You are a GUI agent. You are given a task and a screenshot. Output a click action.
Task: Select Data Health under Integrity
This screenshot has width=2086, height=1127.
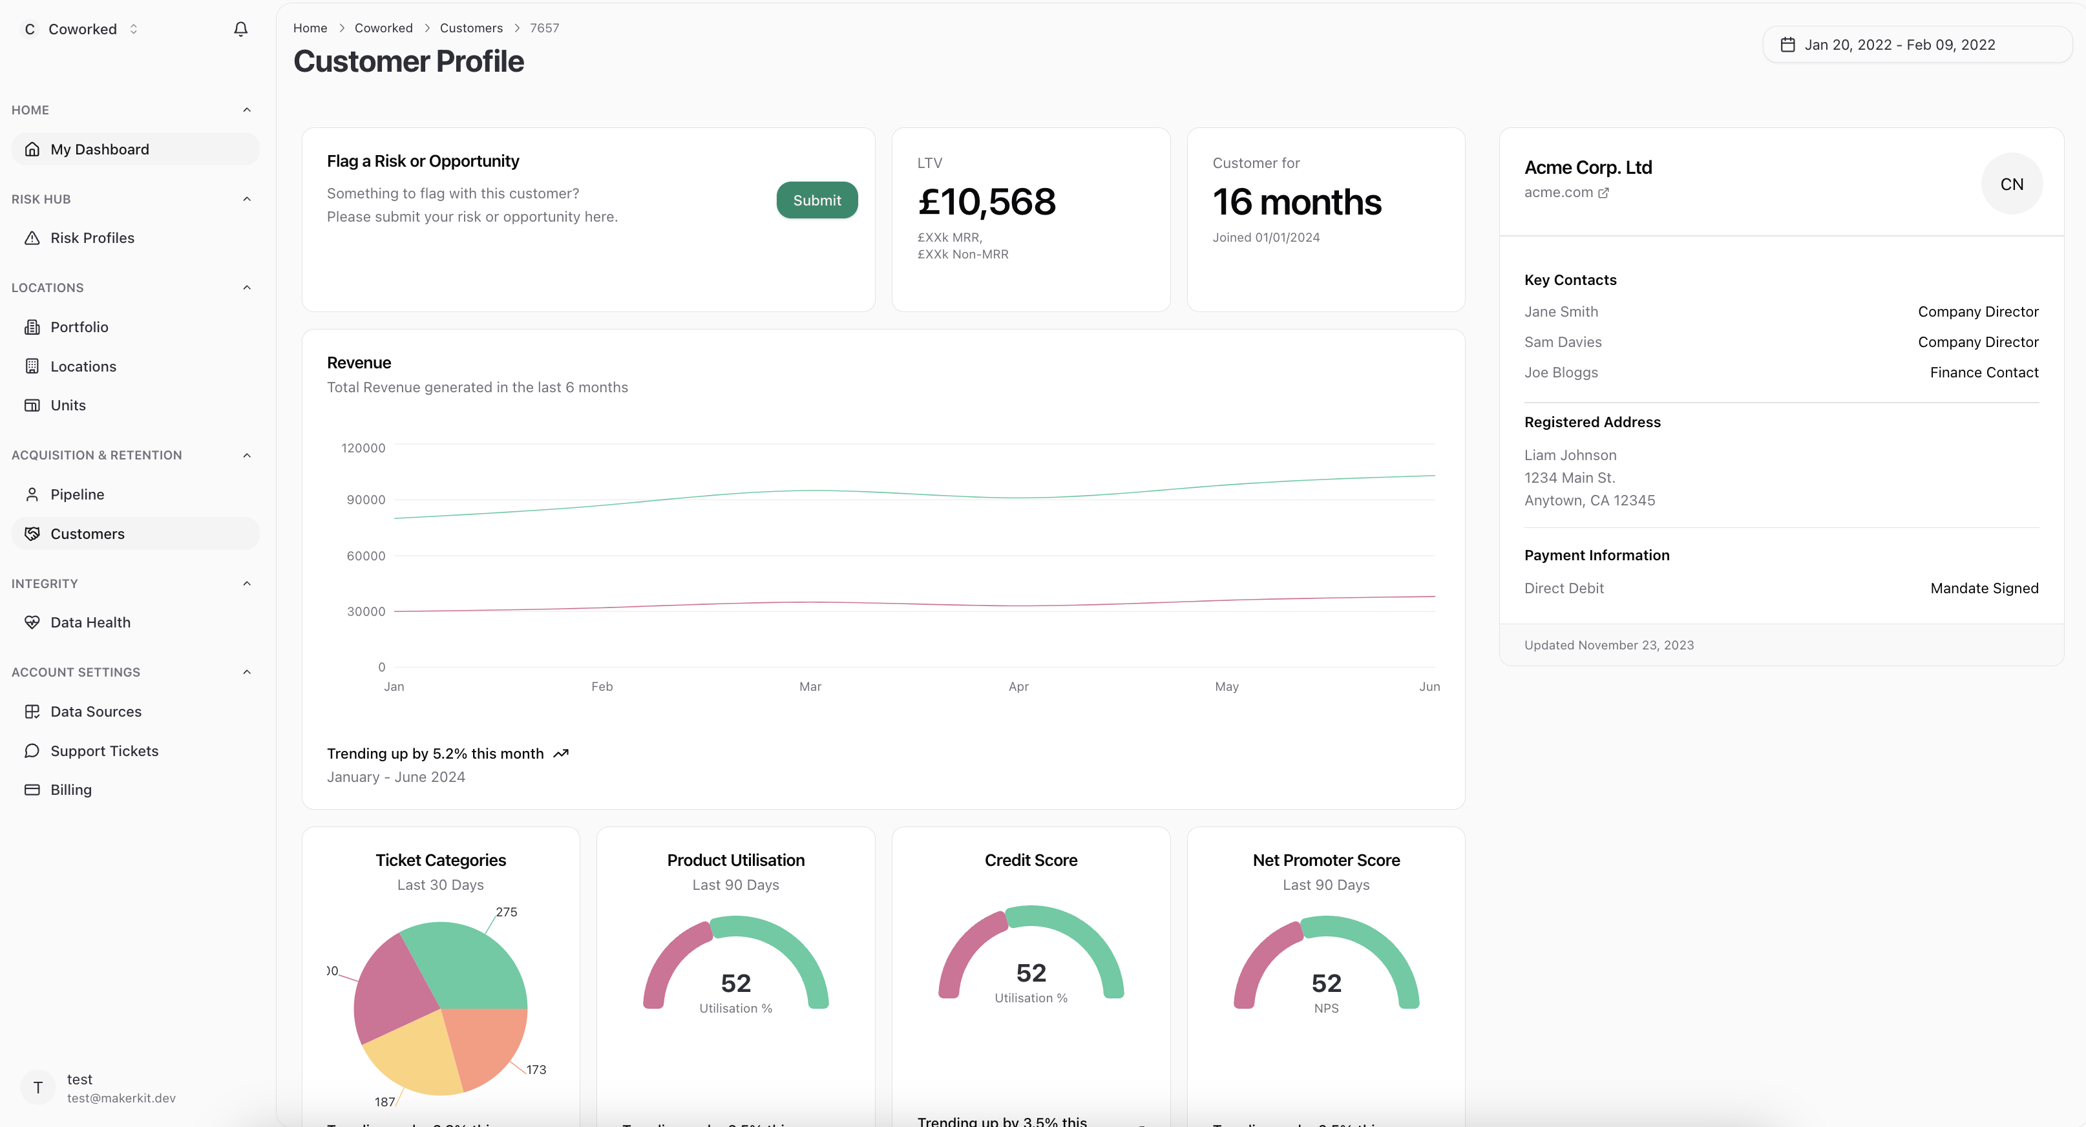90,622
